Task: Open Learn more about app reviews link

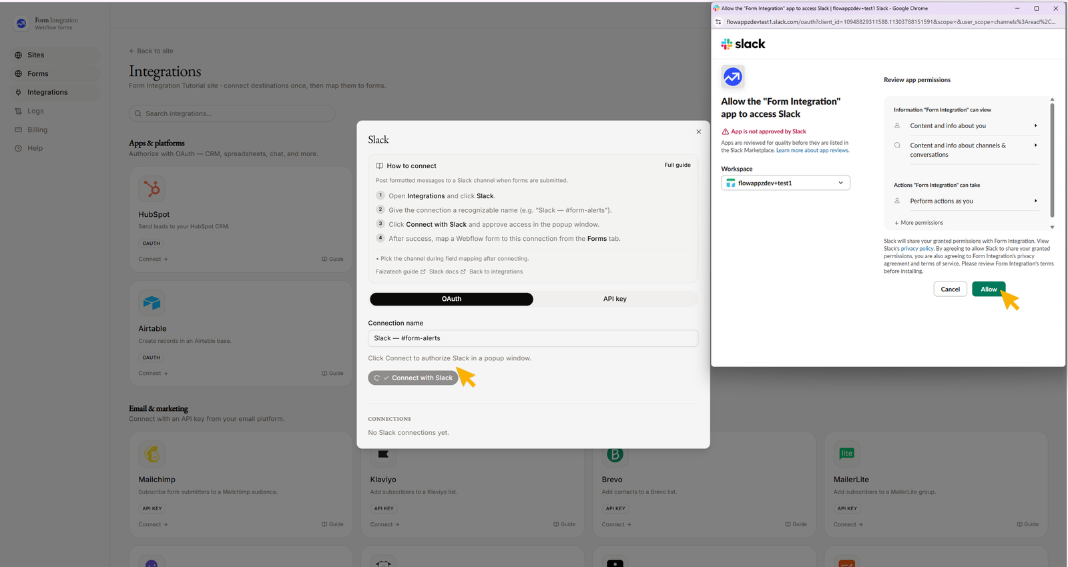Action: click(812, 150)
